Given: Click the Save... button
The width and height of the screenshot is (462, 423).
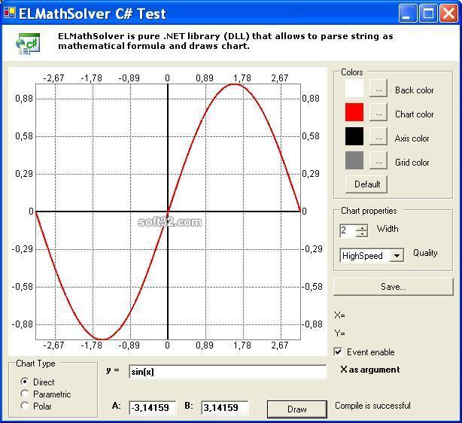Looking at the screenshot, I should click(394, 287).
